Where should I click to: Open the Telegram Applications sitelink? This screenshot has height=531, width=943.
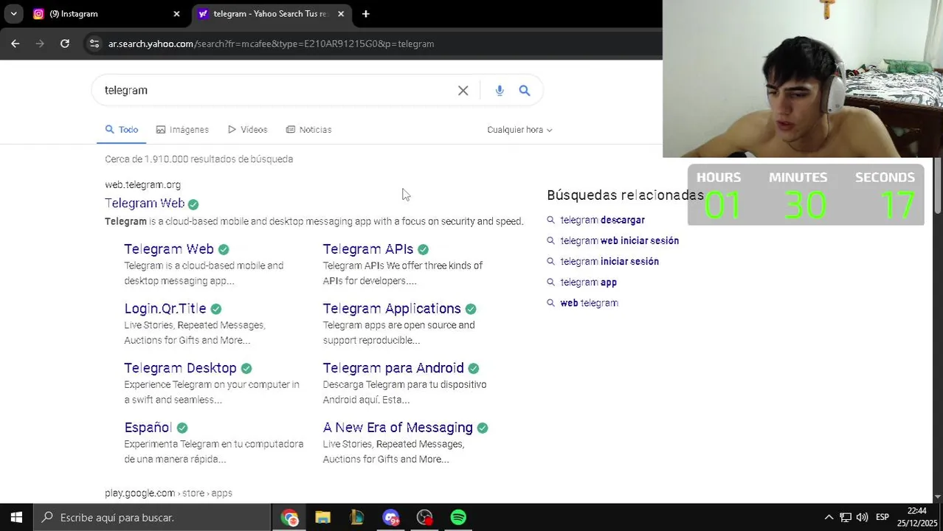392,308
